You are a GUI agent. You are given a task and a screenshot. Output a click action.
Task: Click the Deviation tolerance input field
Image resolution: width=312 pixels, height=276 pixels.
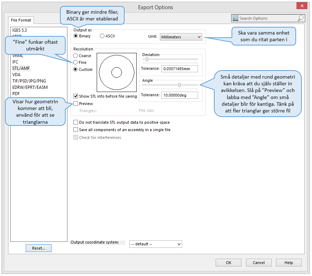tap(179, 69)
